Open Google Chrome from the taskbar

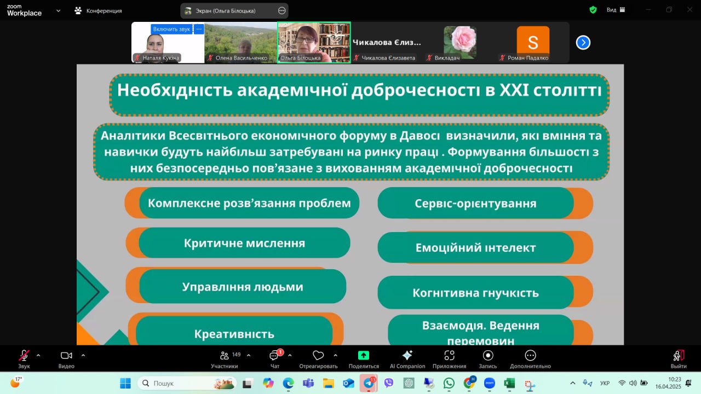[469, 383]
